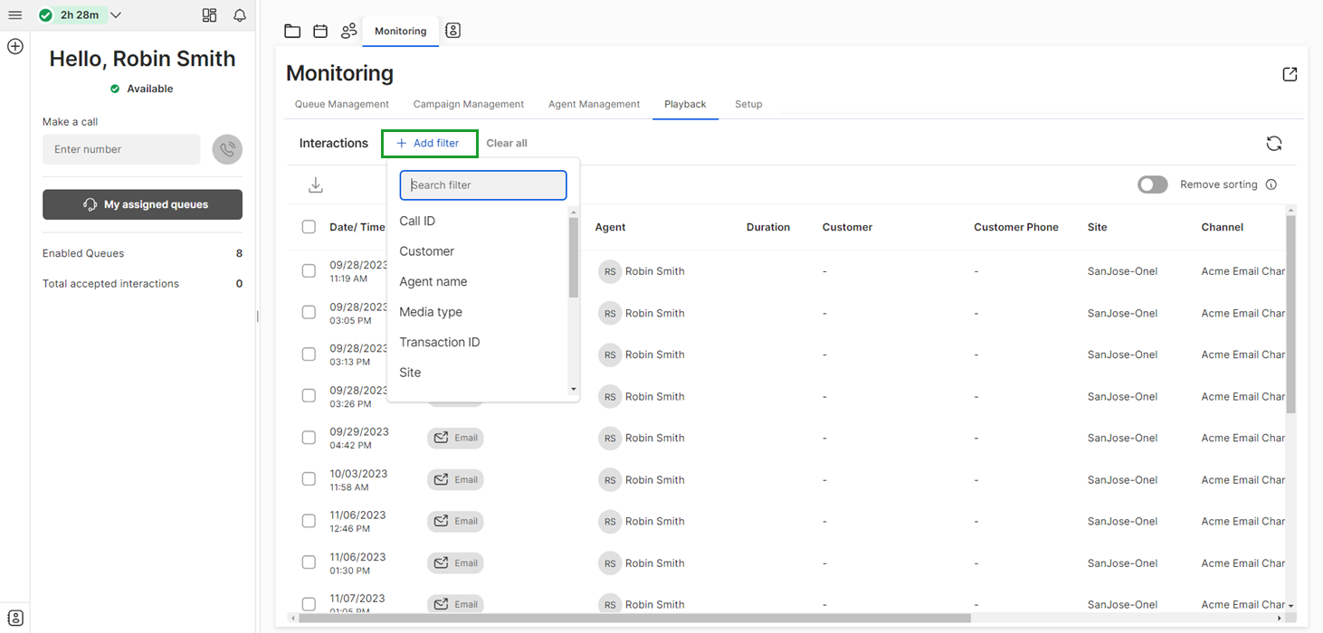The width and height of the screenshot is (1323, 633).
Task: Open the calendar icon tab
Action: click(x=320, y=30)
